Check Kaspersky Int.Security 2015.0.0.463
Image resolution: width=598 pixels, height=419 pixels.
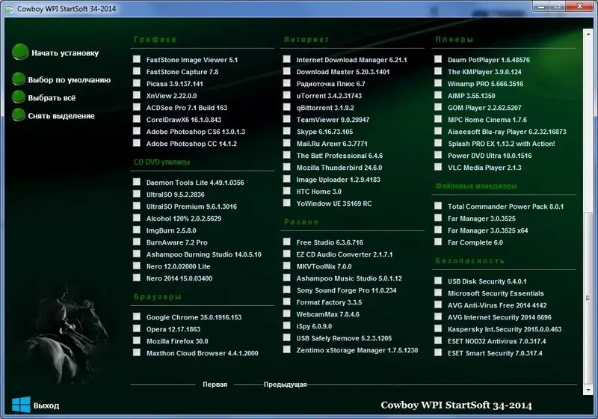pos(438,329)
